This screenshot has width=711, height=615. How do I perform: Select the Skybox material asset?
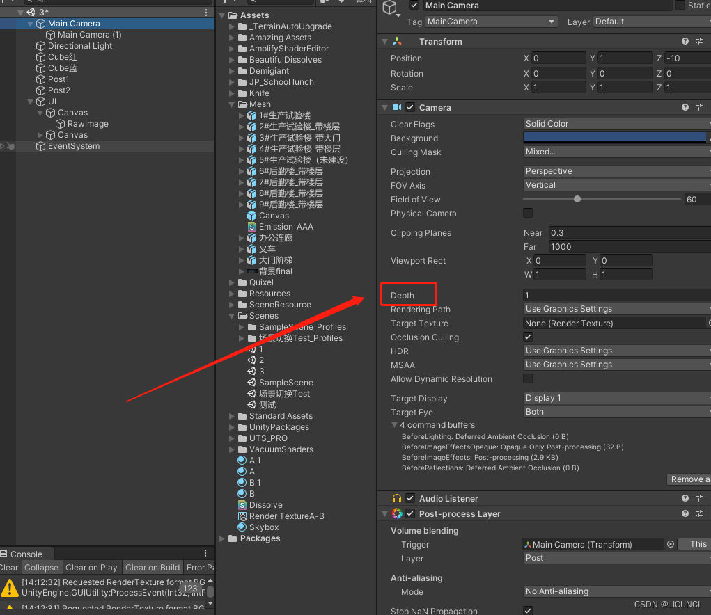pyautogui.click(x=261, y=527)
